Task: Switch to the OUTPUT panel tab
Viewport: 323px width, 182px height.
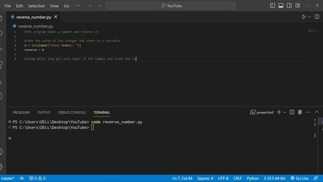Action: point(44,112)
